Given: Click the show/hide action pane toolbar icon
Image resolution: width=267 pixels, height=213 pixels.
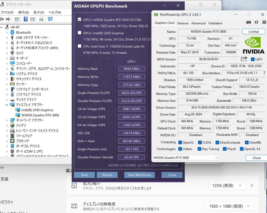Looking at the screenshot, I should (x=32, y=19).
